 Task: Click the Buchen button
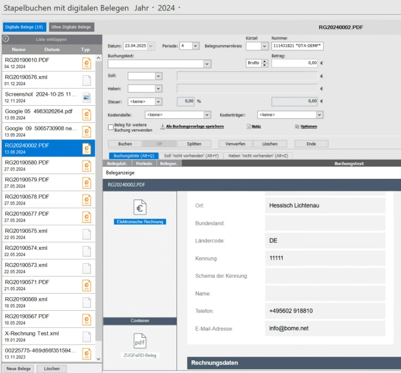[x=125, y=144]
